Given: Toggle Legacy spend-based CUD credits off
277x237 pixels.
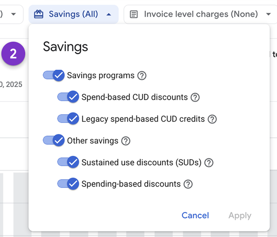Looking at the screenshot, I should pos(68,119).
